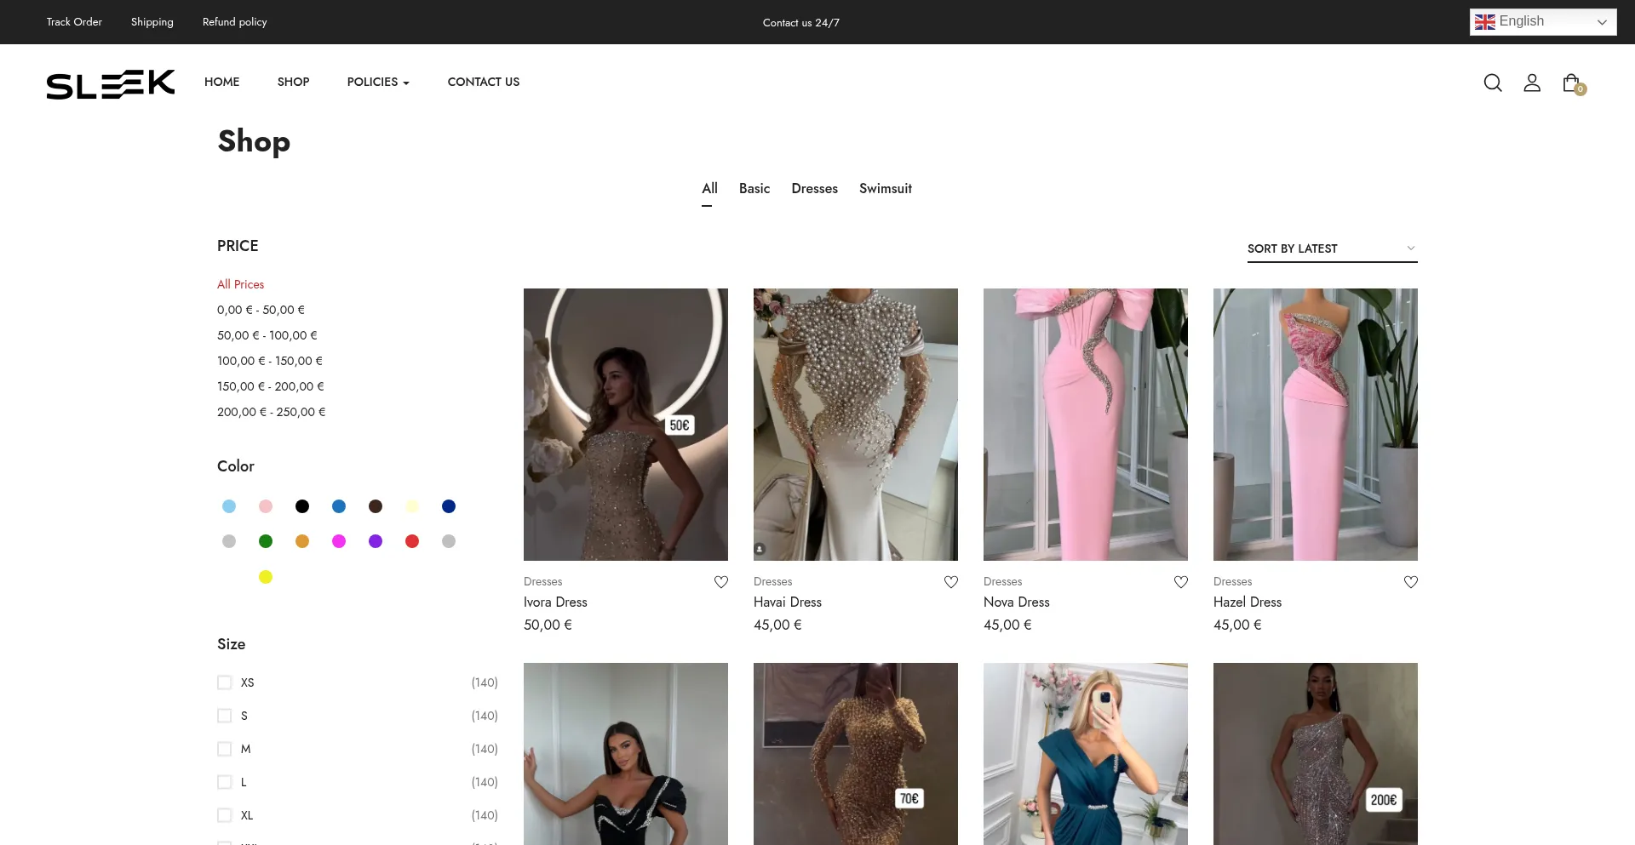Select the Swimsuit category tab
This screenshot has height=845, width=1635.
886,189
